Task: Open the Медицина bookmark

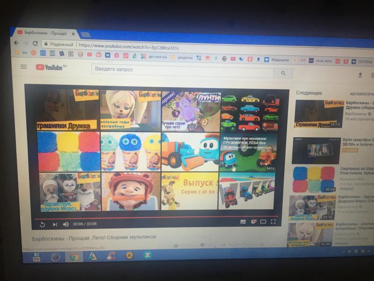Action: pos(277,60)
